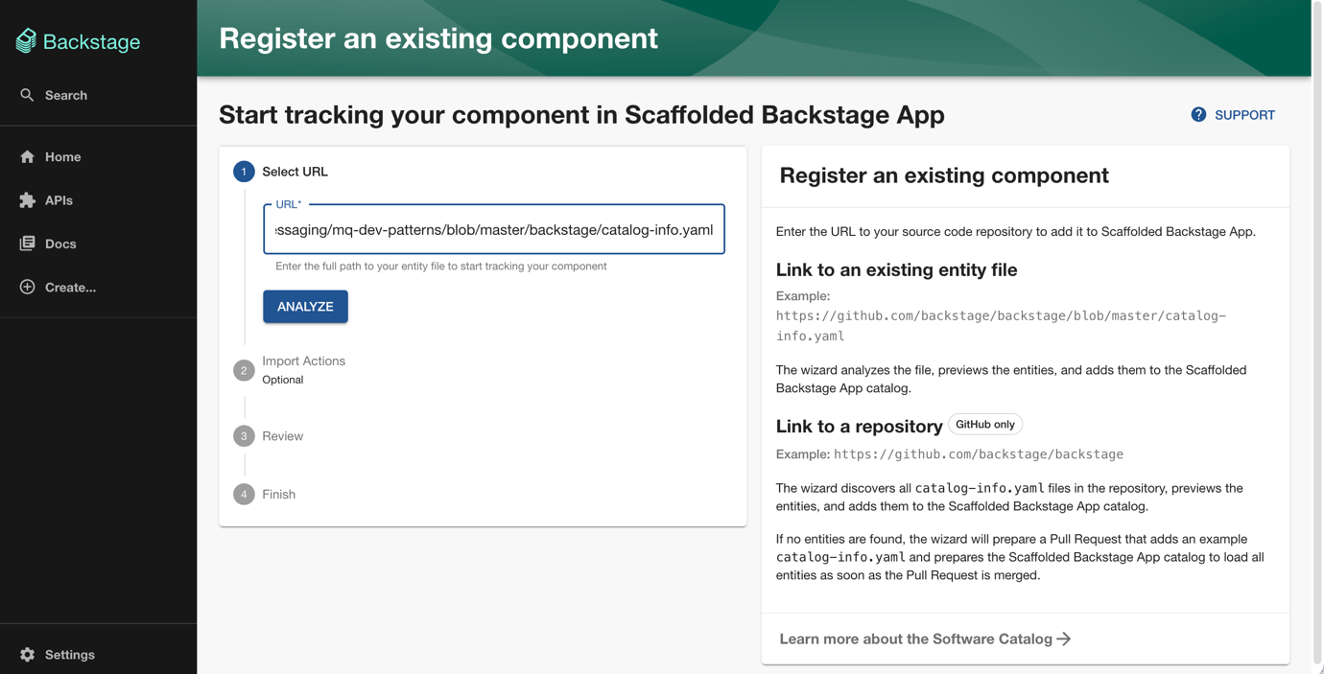Click the ANALYZE button
Viewport: 1324px width, 674px height.
(x=305, y=306)
